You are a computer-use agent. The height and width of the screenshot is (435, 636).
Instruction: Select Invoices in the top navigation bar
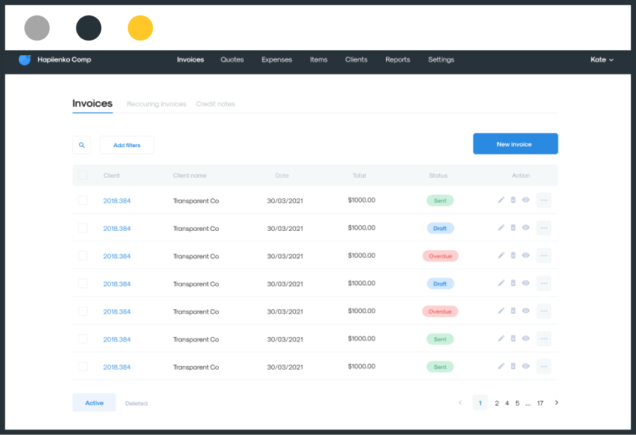(190, 60)
